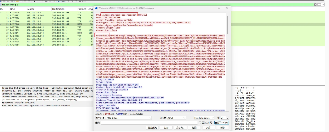Click the filter out this stream button

click(x=152, y=128)
